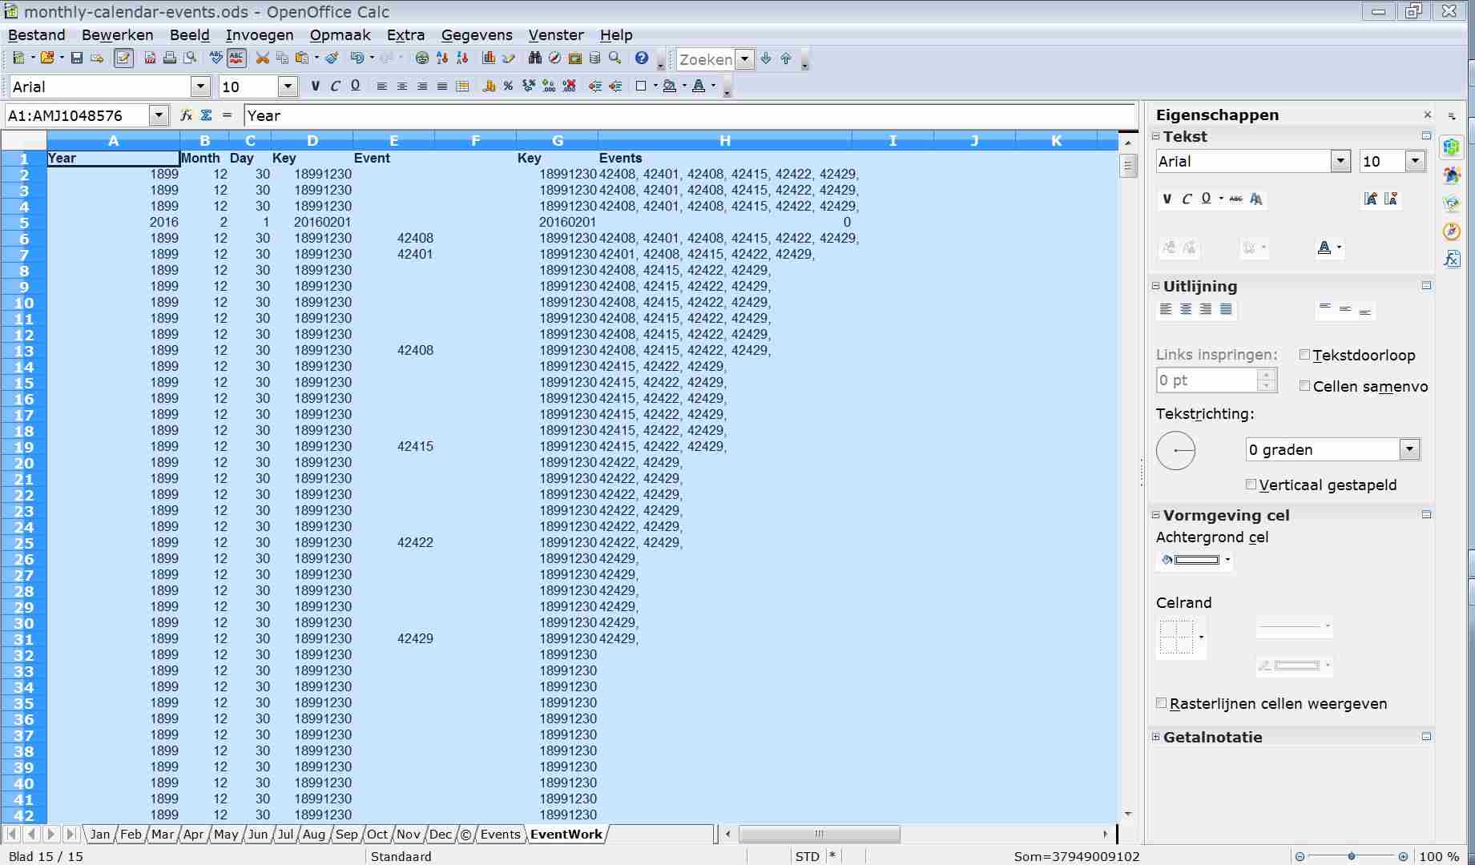Add a decimal place
The image size is (1475, 865).
549,86
